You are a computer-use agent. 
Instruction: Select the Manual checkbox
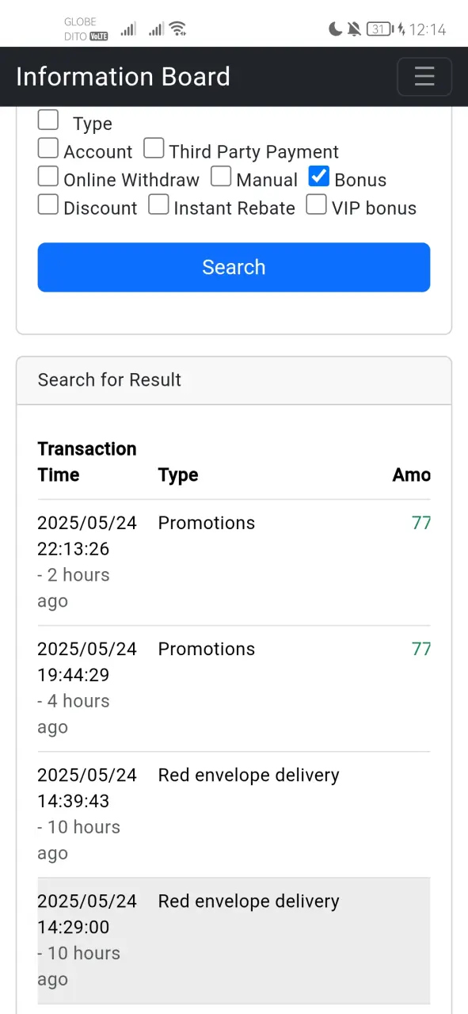coord(221,176)
